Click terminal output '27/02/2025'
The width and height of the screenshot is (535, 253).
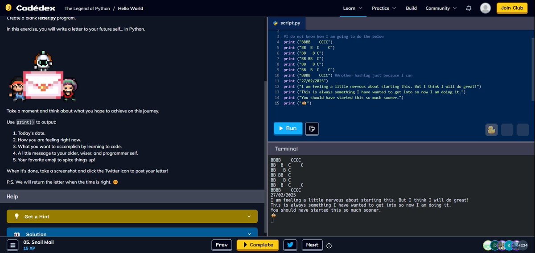[x=283, y=195]
